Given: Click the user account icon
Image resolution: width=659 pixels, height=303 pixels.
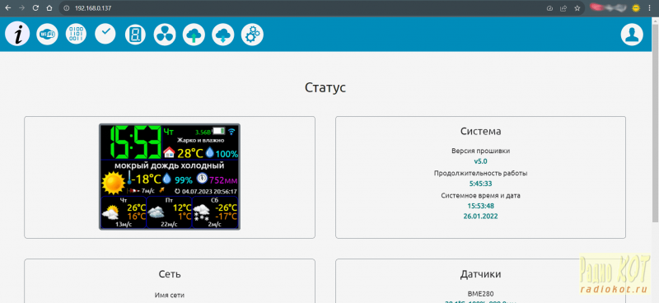Looking at the screenshot, I should [x=632, y=34].
